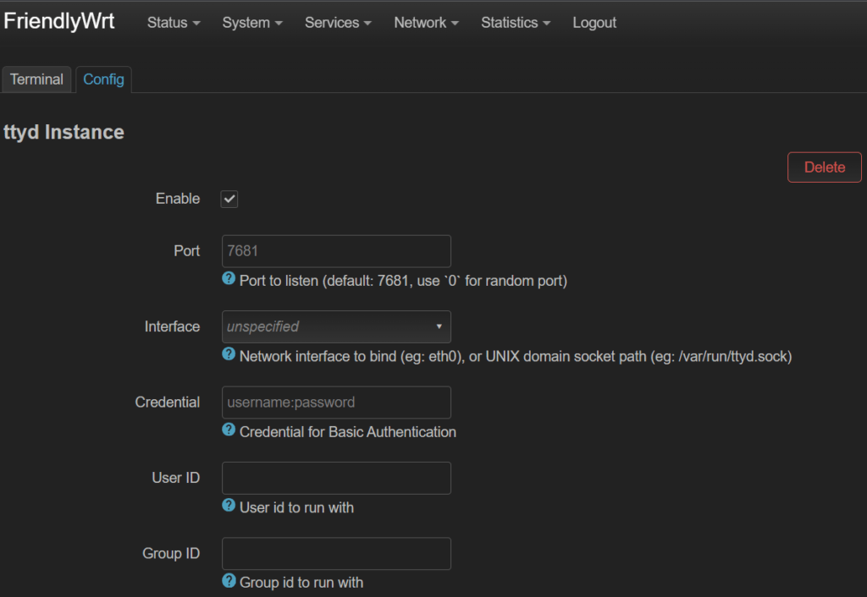Screen dimensions: 867x597
Task: Click the username:password Credential field
Action: tap(335, 402)
